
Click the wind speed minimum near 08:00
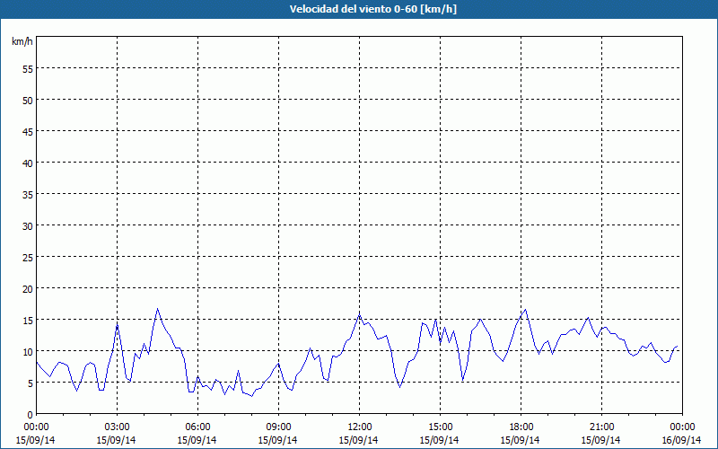click(251, 396)
